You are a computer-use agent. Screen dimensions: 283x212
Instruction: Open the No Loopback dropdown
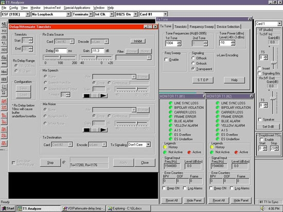tap(68, 14)
